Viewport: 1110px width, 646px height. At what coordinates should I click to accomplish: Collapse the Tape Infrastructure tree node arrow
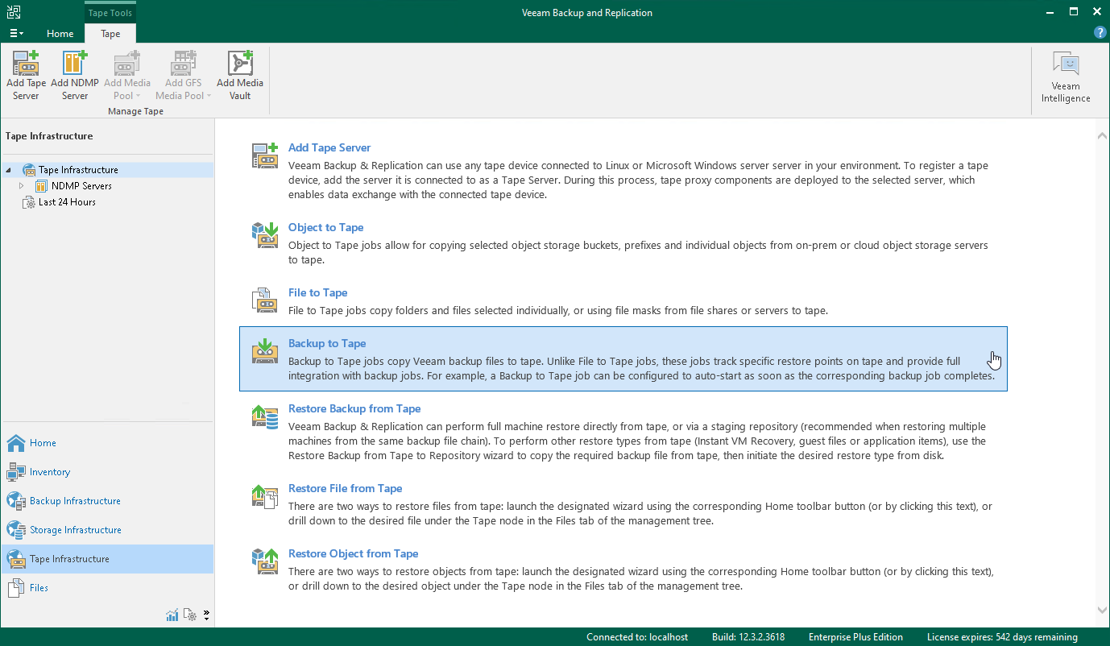click(10, 170)
